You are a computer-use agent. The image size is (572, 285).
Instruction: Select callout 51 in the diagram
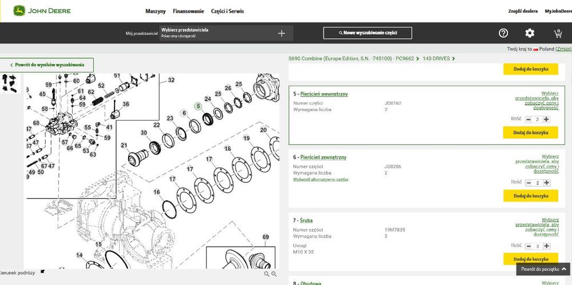(117, 75)
